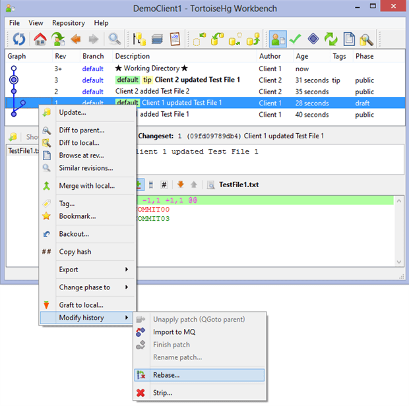Screen dimensions: 409x406
Task: Click the go to current revision icon
Action: pos(58,39)
